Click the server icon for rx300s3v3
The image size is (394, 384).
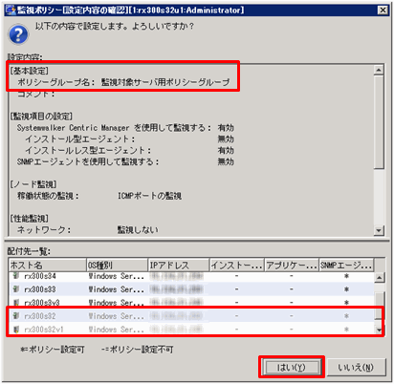coord(15,302)
